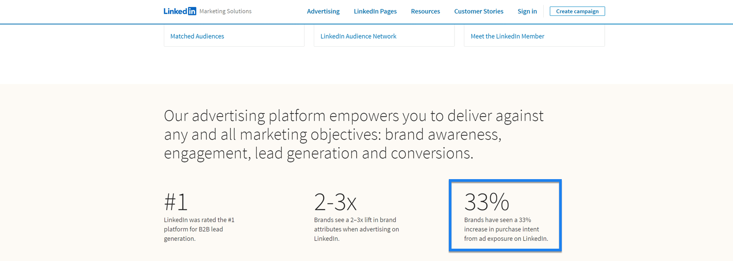Click the Marketing Solutions header label
This screenshot has height=261, width=733.
[226, 11]
